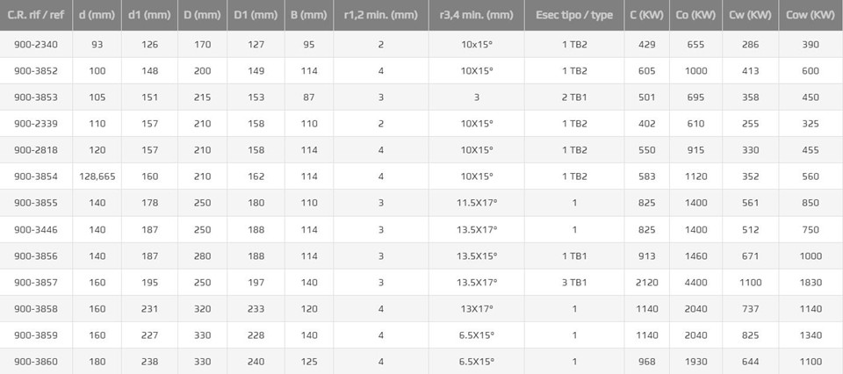Open reference 900-2818
This screenshot has height=374, width=843.
[x=36, y=150]
